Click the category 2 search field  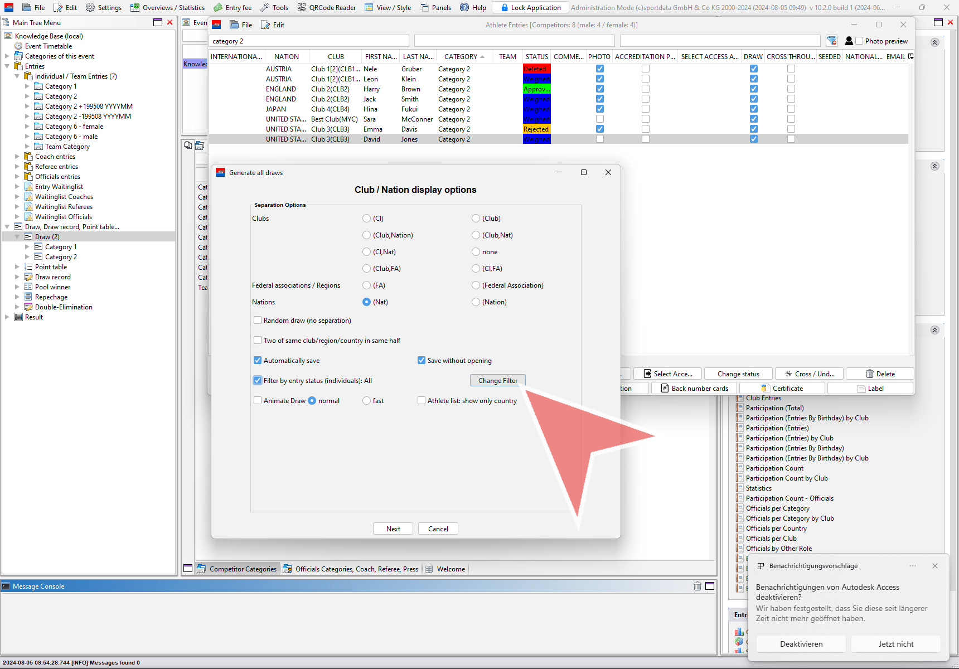pos(308,41)
